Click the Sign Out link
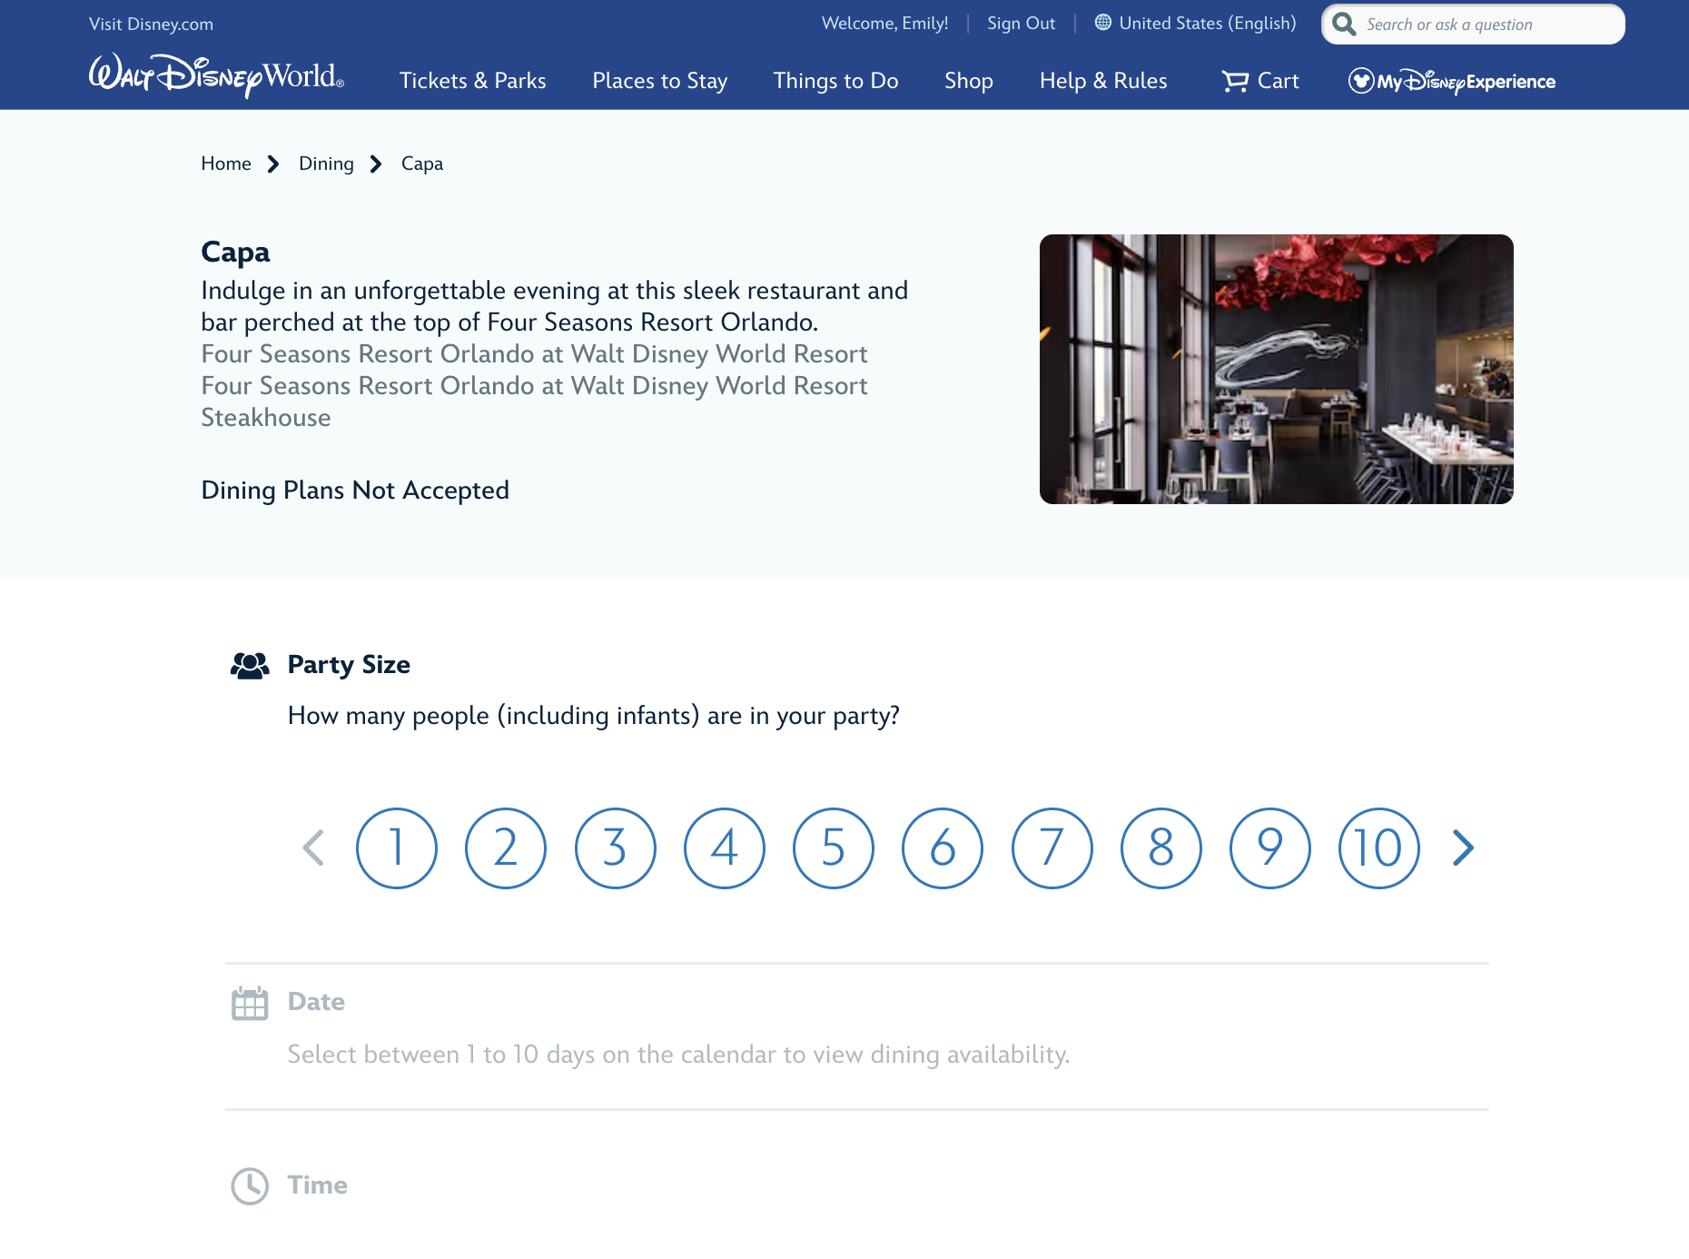 (x=1022, y=23)
